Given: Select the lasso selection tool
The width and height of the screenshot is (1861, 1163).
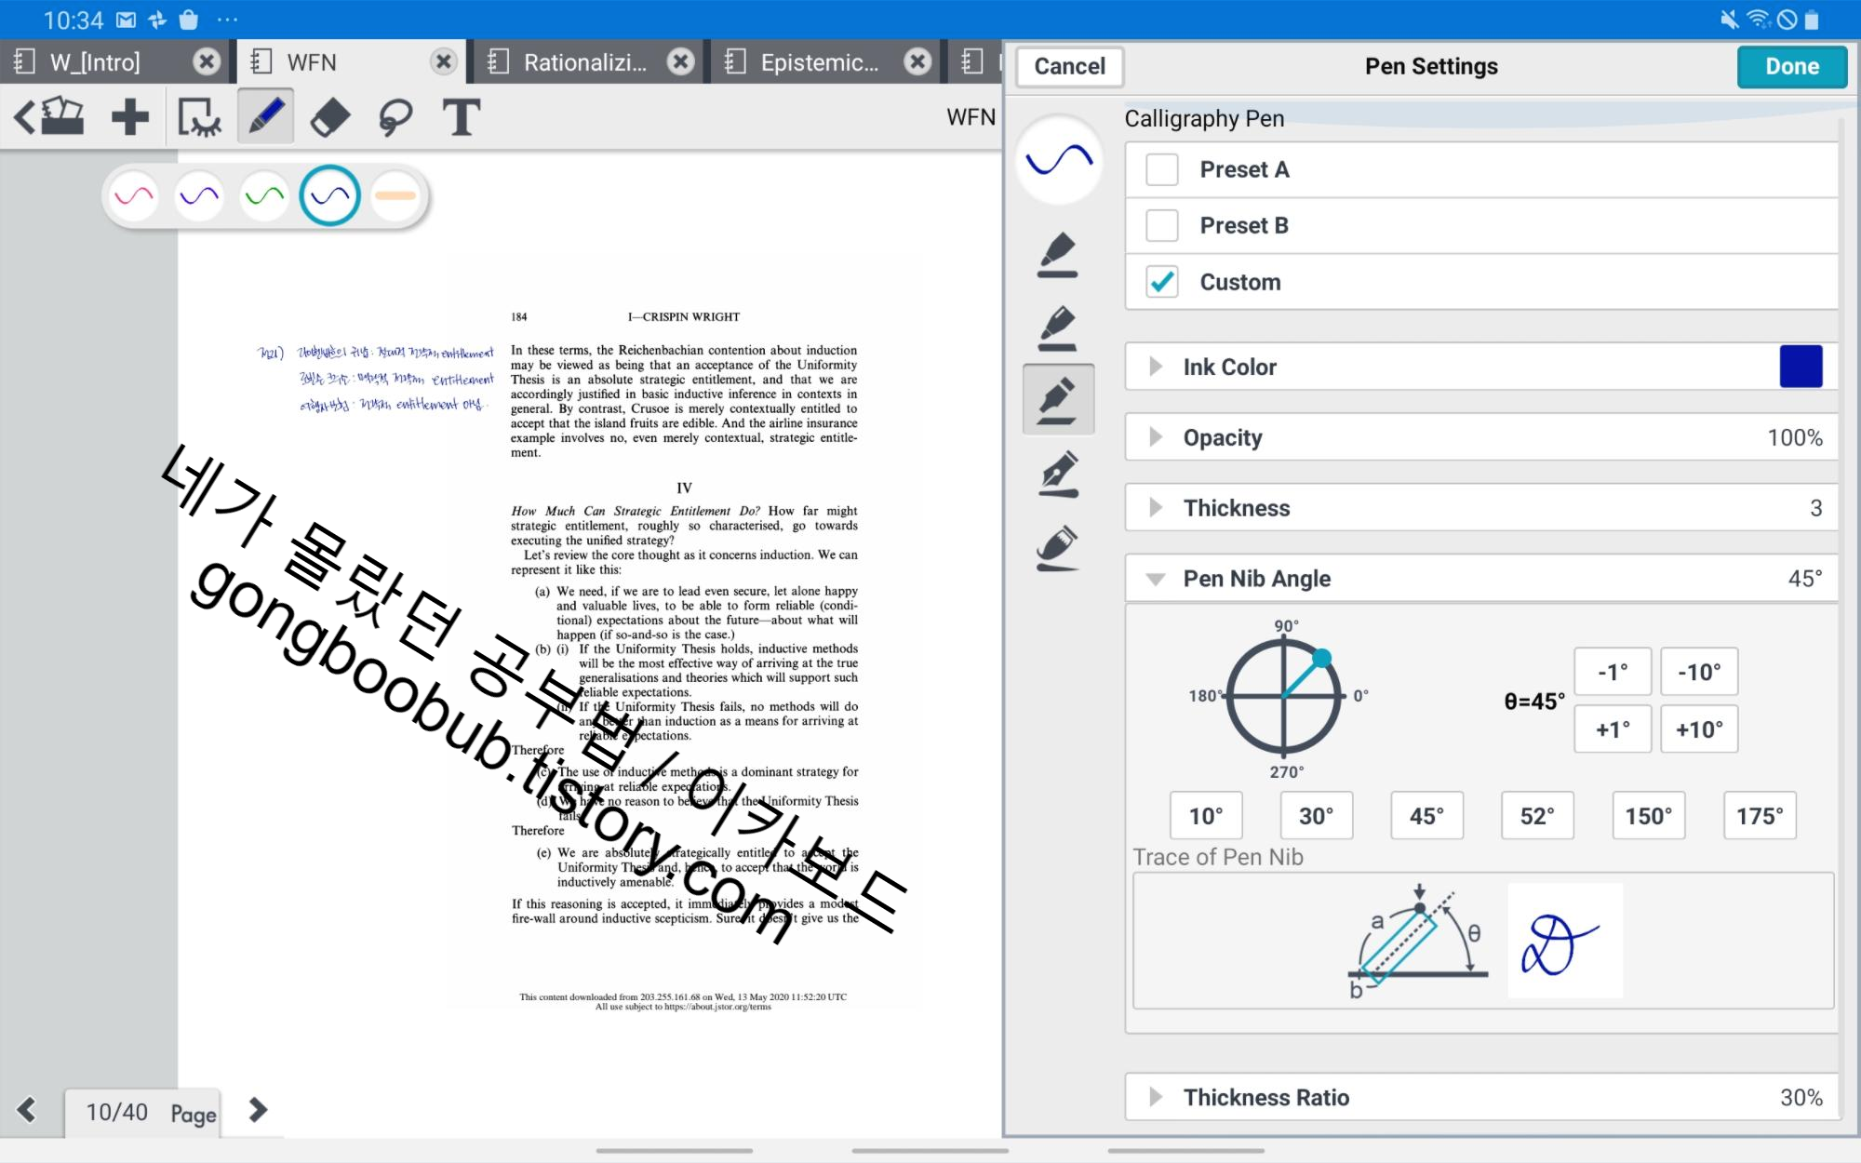Looking at the screenshot, I should (x=395, y=118).
